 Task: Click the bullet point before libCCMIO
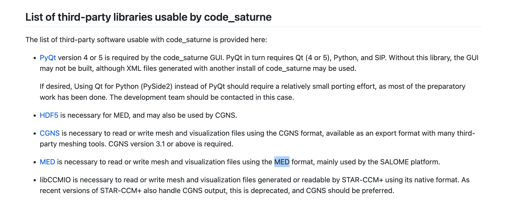pos(35,180)
